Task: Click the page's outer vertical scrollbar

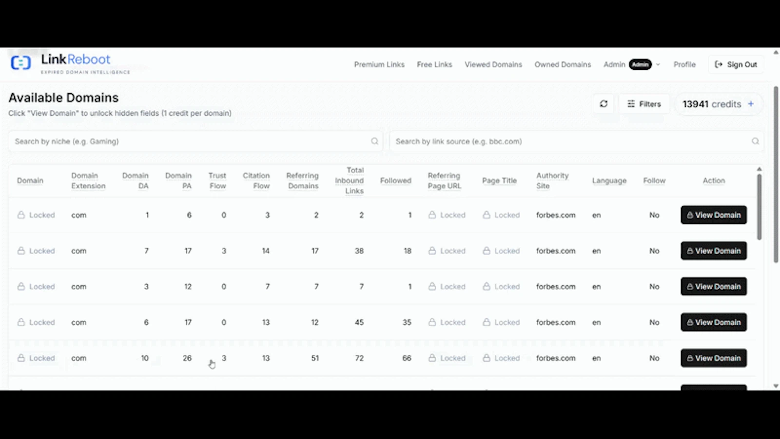Action: (776, 175)
